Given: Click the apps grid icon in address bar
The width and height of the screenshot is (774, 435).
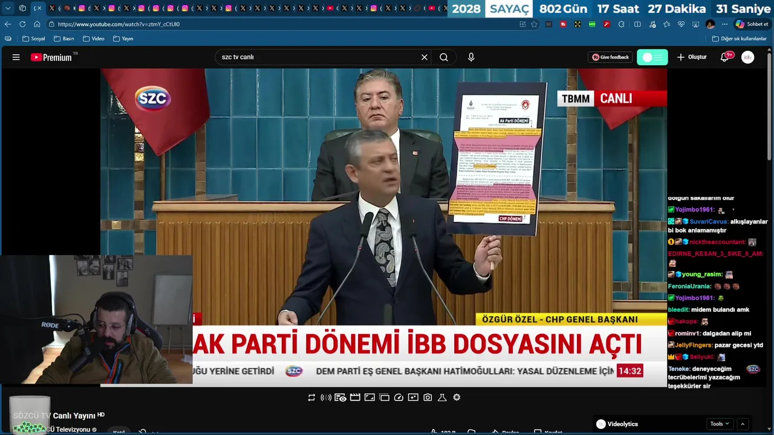Looking at the screenshot, I should [522, 24].
